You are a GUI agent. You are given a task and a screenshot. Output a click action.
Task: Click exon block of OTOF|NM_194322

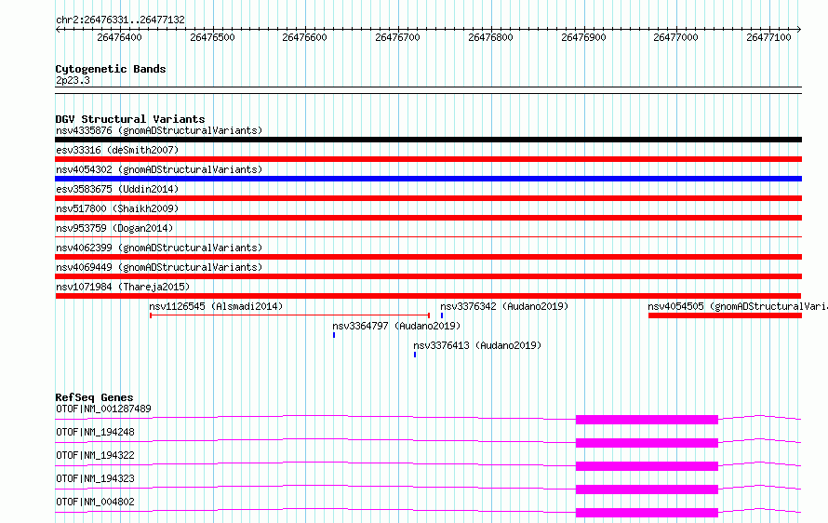click(x=647, y=466)
